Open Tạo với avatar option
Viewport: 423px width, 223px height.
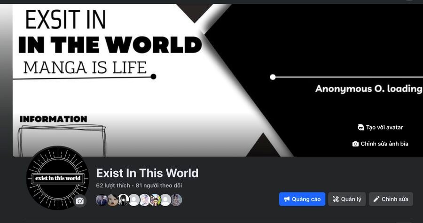pos(380,127)
